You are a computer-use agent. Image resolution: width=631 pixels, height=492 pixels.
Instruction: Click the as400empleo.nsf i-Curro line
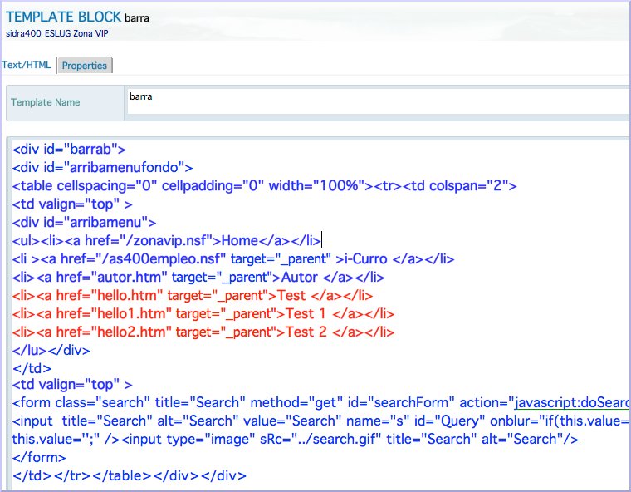pyautogui.click(x=233, y=258)
